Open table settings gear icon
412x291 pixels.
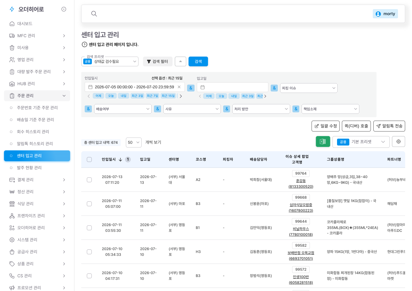[x=398, y=141]
